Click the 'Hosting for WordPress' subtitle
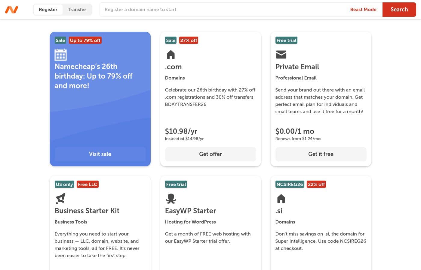The image size is (421, 270). click(x=190, y=222)
